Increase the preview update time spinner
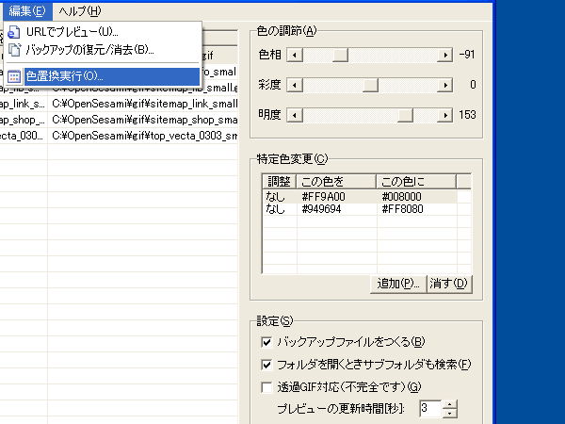Screen dimensions: 565x424 point(449,404)
